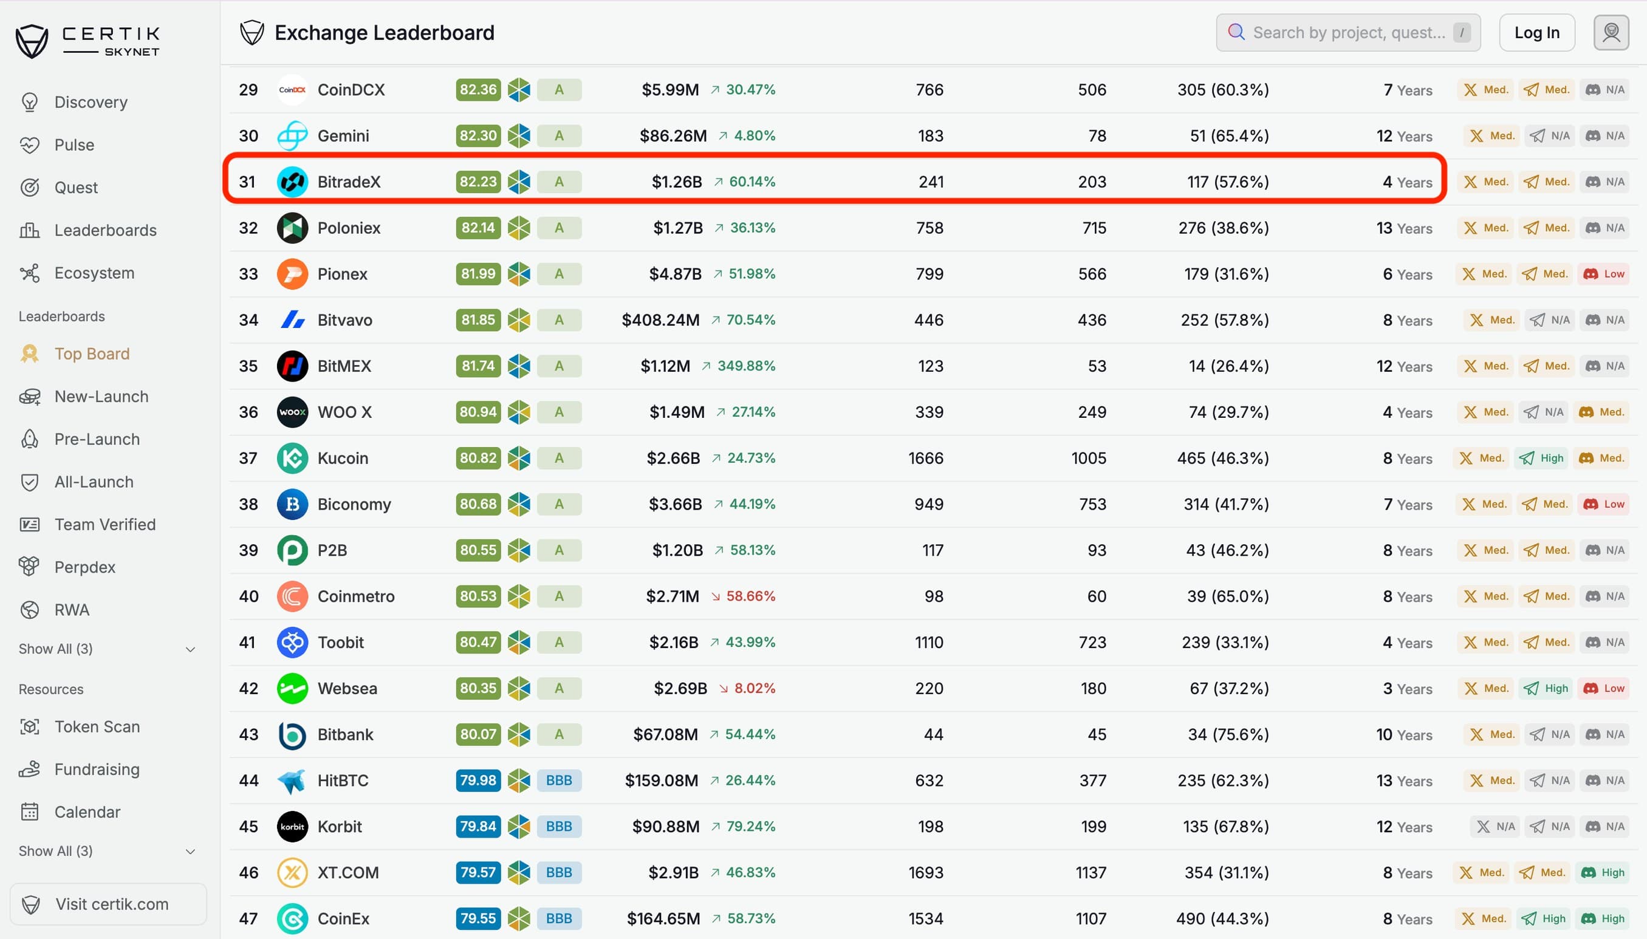Click Pionex's red Discord Low badge
Viewport: 1647px width, 939px height.
(x=1604, y=274)
